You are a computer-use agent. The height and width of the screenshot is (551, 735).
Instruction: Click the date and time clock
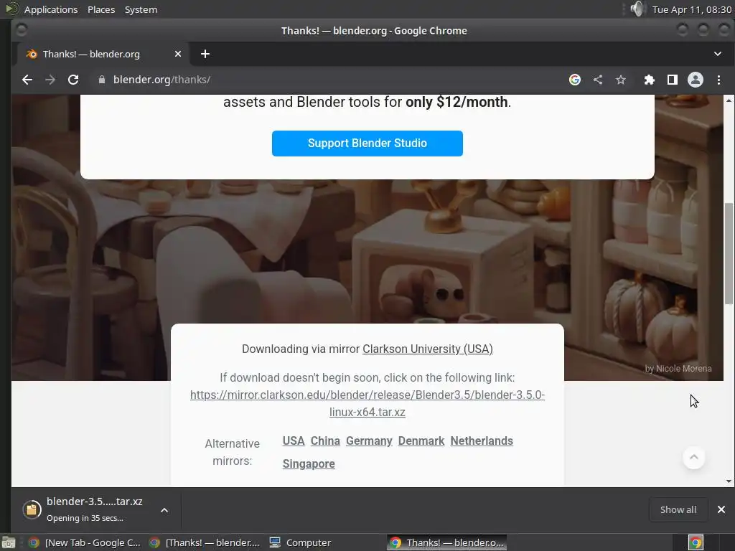(x=691, y=9)
